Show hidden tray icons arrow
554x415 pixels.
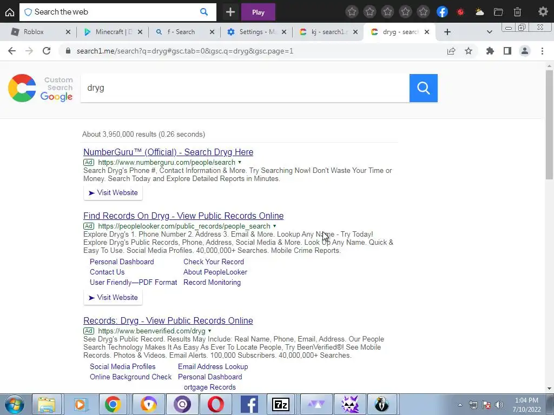[460, 405]
